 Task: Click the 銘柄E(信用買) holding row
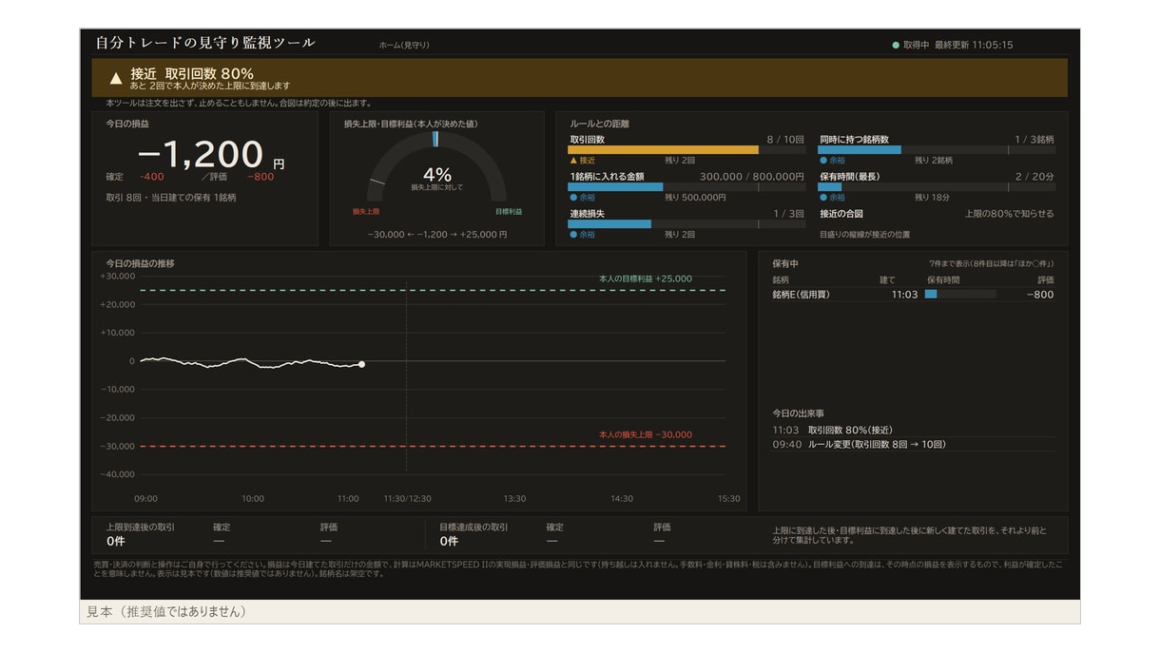click(914, 295)
